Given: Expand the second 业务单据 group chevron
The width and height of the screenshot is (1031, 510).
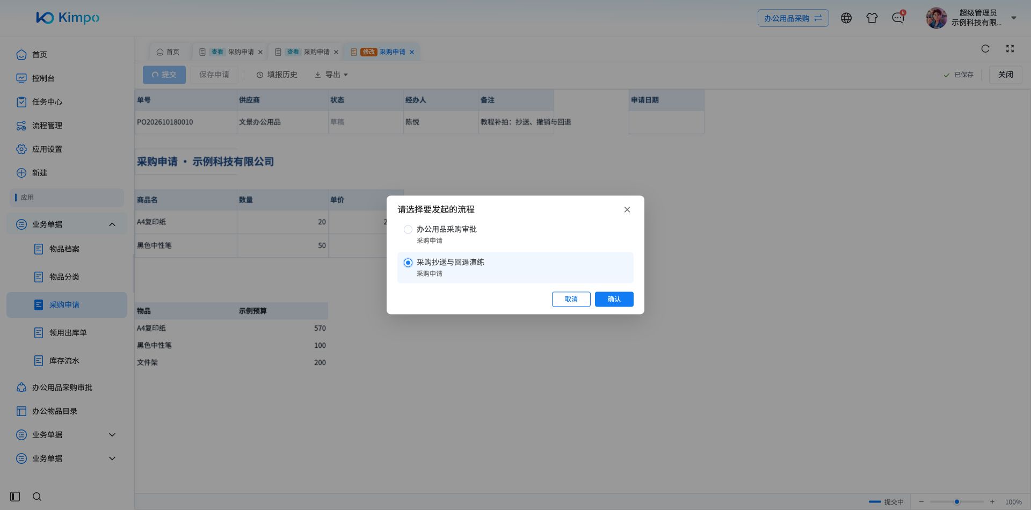Looking at the screenshot, I should (x=112, y=434).
